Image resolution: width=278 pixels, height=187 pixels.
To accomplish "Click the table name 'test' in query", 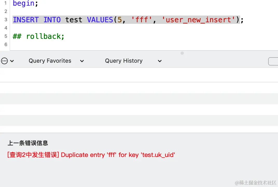I will [x=74, y=20].
